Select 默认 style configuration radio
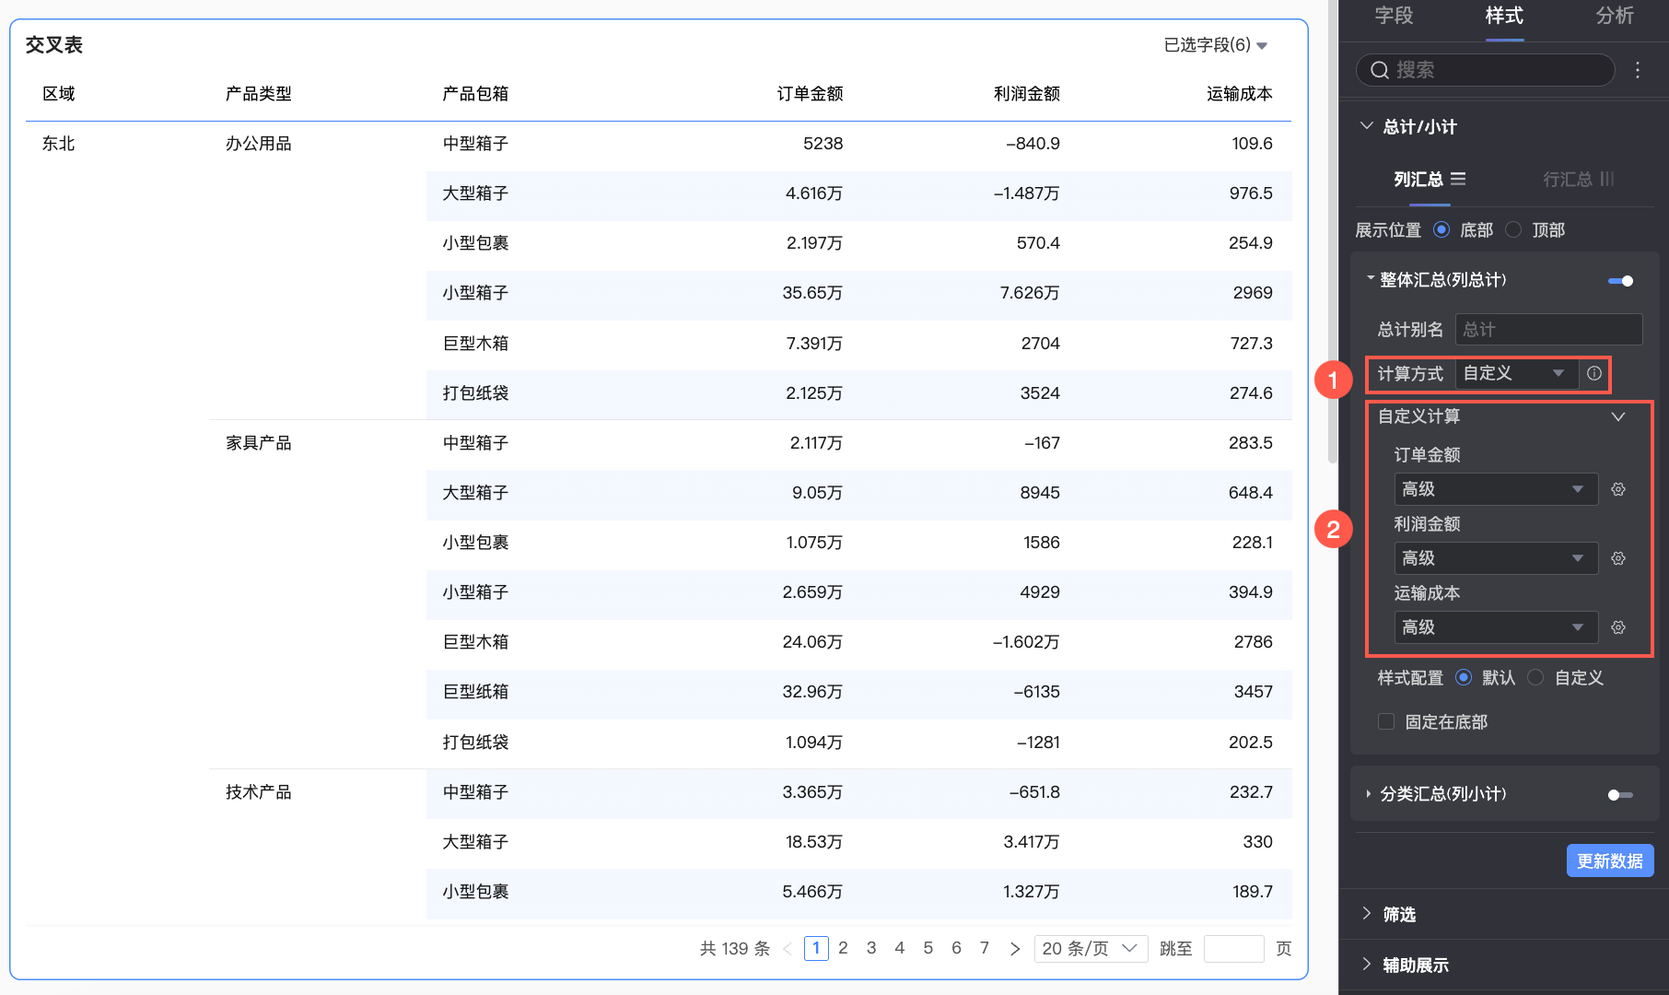 1464,677
